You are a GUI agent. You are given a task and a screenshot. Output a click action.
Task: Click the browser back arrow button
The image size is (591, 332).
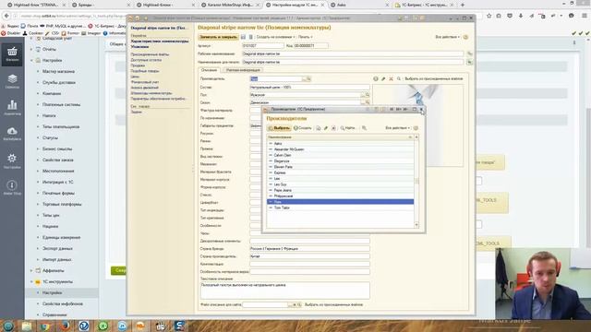tap(6, 16)
